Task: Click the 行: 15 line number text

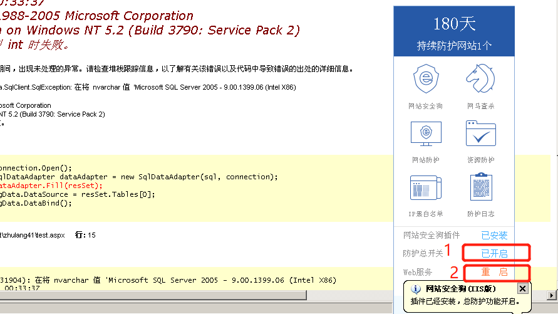Action: [85, 235]
